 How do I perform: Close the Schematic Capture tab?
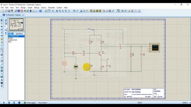click(23, 15)
